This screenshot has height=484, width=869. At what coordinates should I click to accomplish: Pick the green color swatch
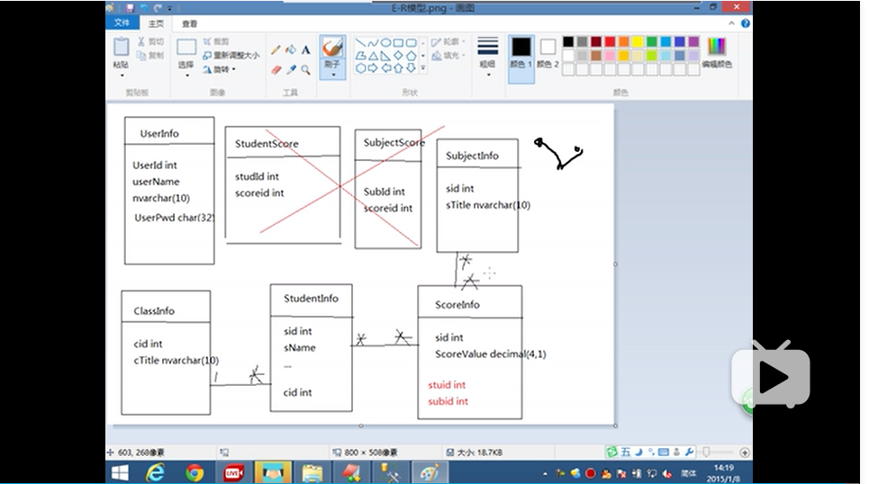click(x=652, y=42)
